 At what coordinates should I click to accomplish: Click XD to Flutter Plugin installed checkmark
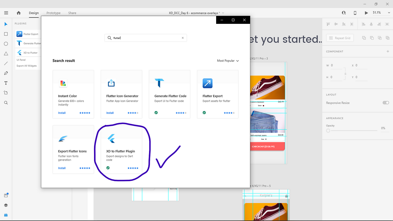108,168
